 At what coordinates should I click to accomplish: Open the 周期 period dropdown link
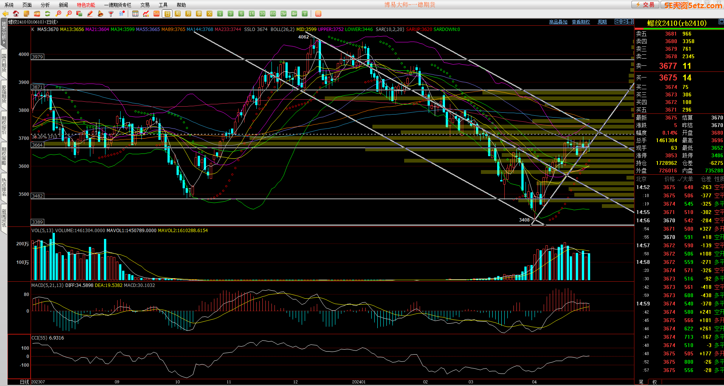tap(602, 22)
